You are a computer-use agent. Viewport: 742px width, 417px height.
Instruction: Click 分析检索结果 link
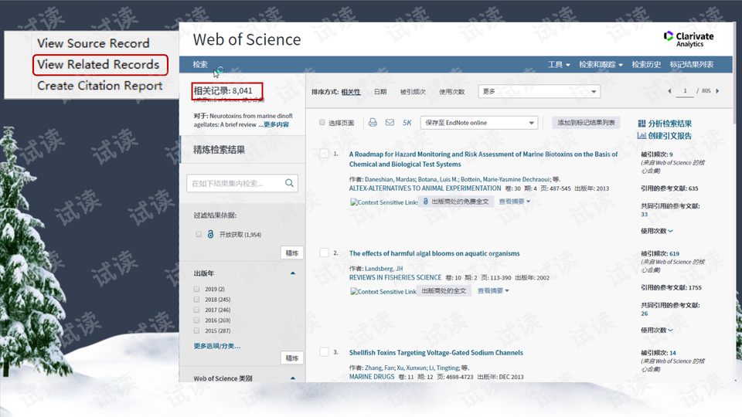[669, 124]
